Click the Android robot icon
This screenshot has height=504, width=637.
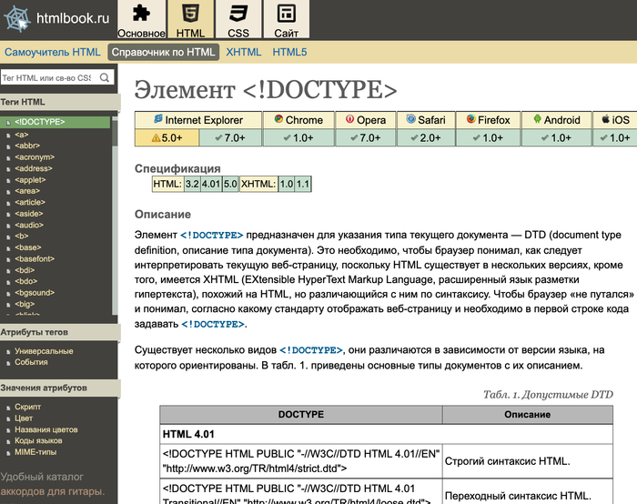point(537,119)
